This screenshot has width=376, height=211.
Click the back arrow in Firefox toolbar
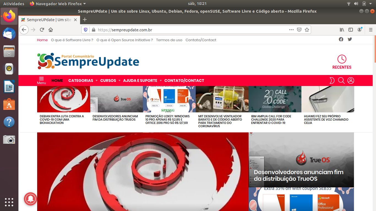pos(24,30)
